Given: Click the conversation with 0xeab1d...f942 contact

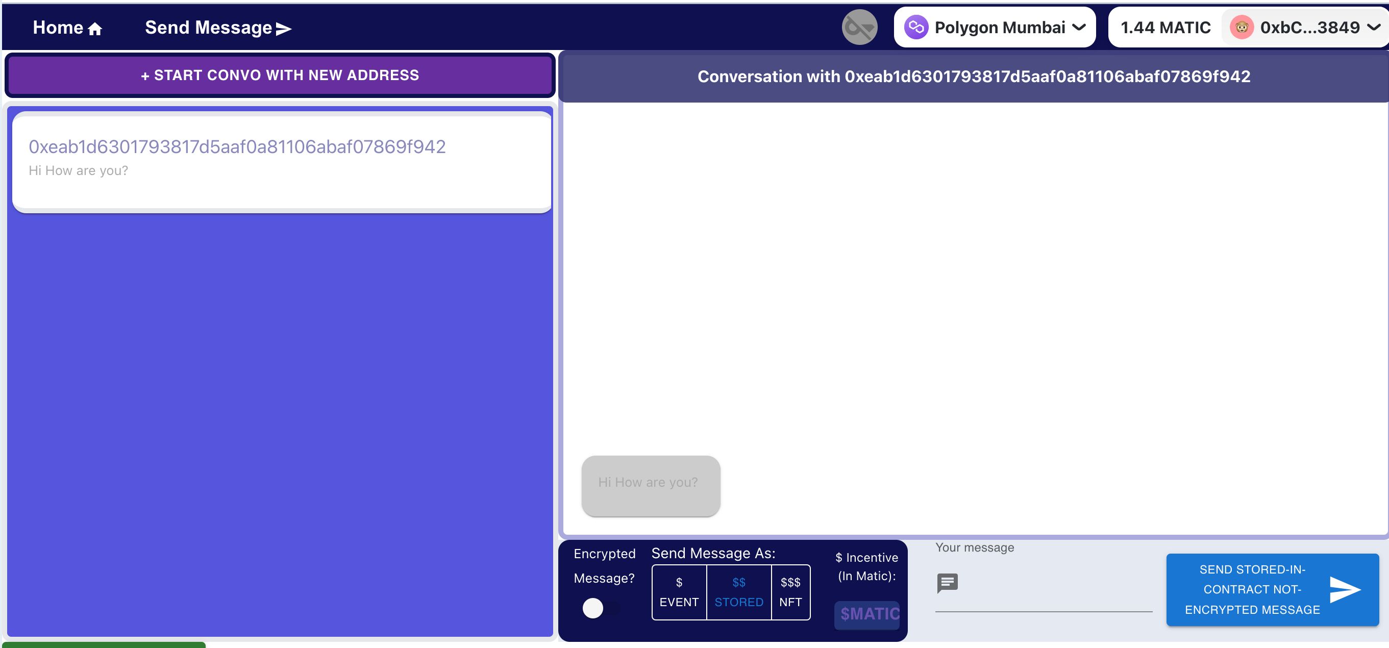Looking at the screenshot, I should pos(279,159).
